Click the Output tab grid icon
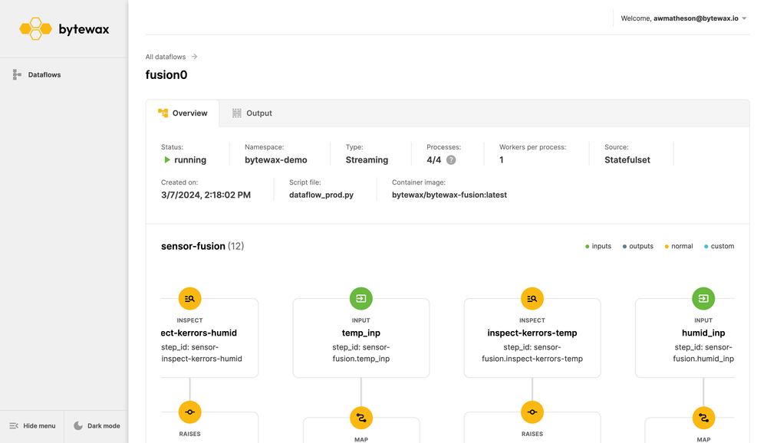This screenshot has height=443, width=767. [238, 113]
